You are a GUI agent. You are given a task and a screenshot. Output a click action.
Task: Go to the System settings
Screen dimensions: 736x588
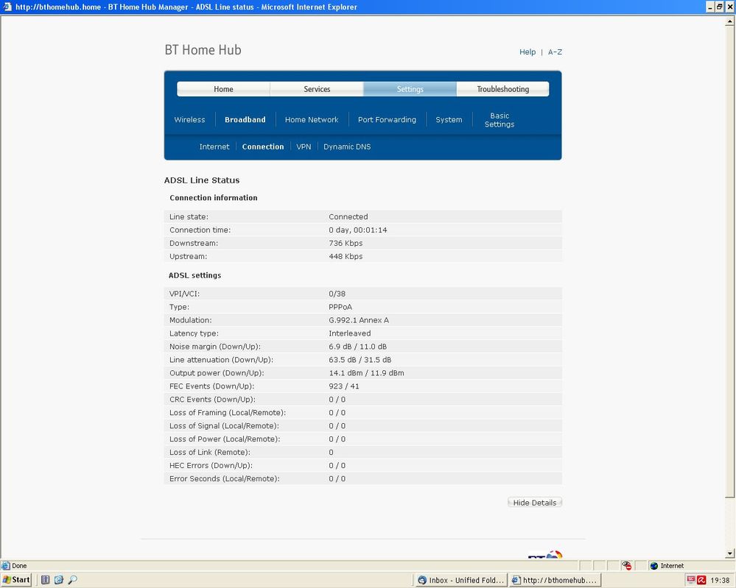(x=449, y=119)
